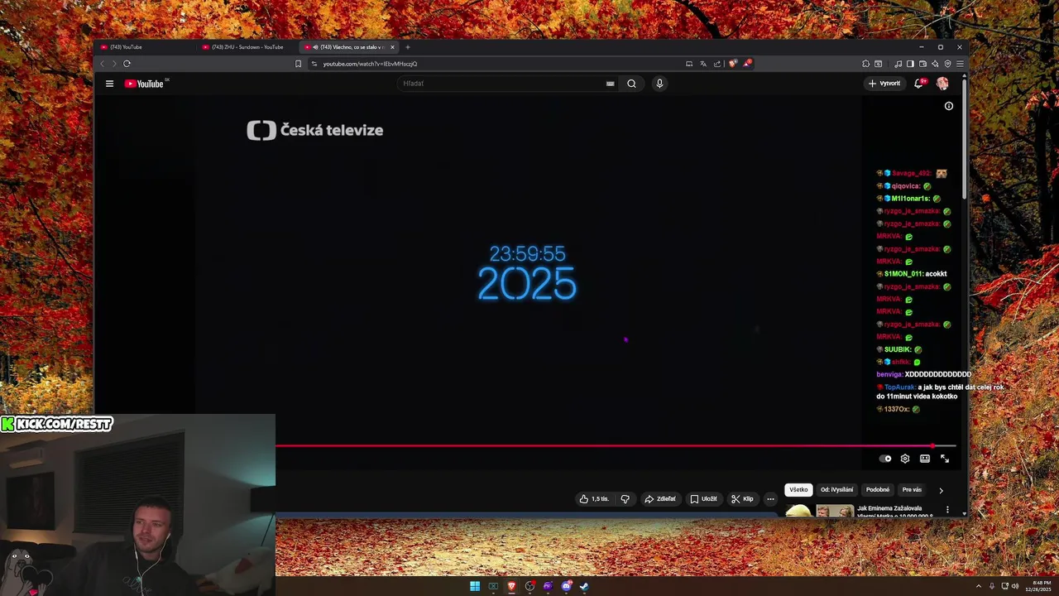Click the YouTube search magnifier button
The height and width of the screenshot is (596, 1059).
point(631,84)
